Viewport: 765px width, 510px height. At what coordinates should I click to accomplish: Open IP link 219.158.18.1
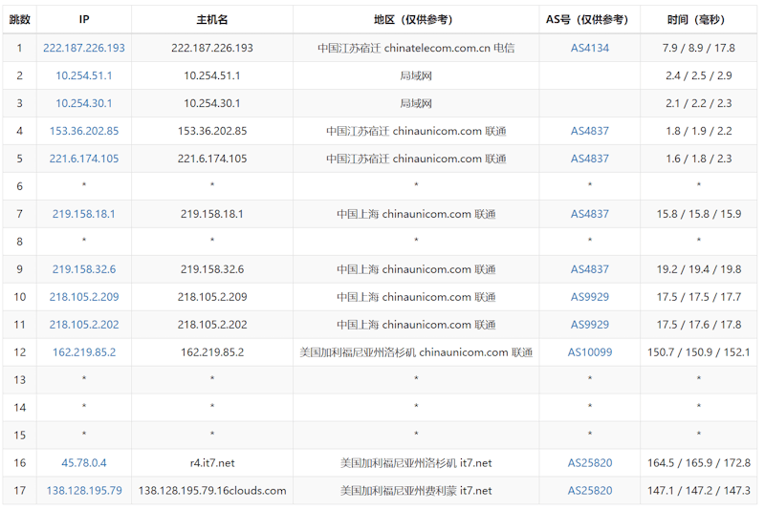(x=84, y=214)
